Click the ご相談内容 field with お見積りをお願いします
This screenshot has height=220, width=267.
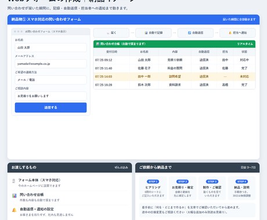tap(50, 96)
